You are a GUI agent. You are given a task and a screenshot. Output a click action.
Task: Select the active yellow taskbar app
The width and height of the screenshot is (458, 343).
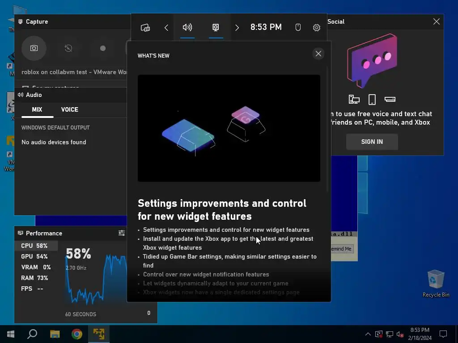pyautogui.click(x=99, y=334)
